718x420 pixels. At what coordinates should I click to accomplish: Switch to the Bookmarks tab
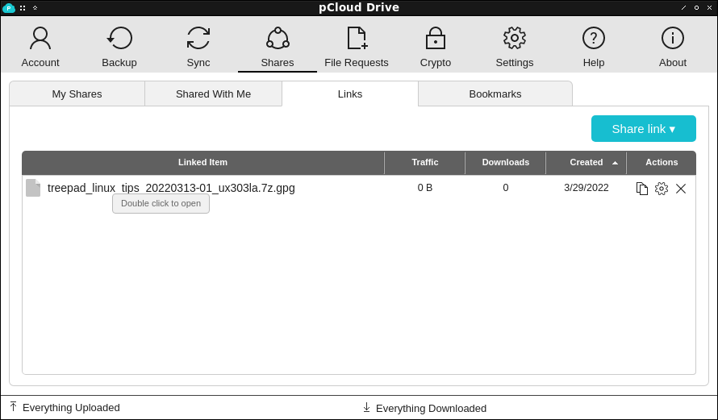[x=495, y=94]
